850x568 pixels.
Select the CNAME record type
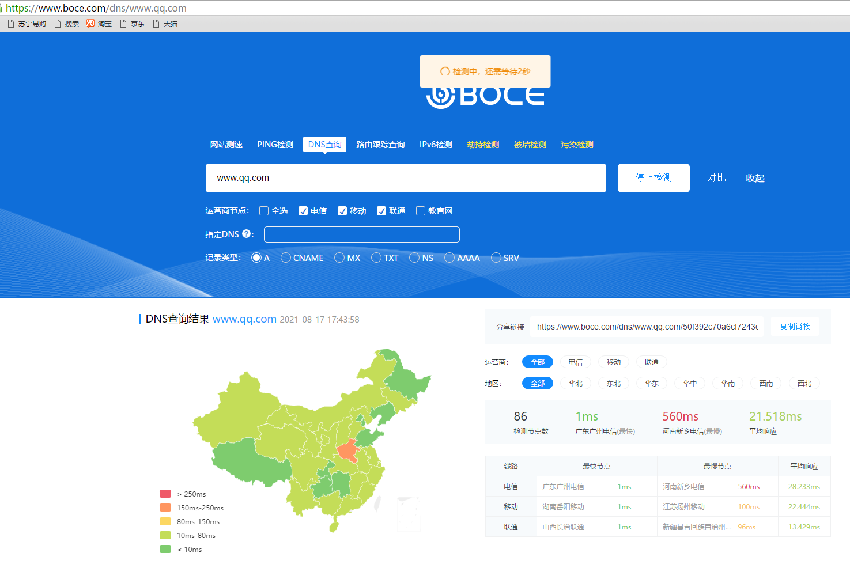pos(286,258)
